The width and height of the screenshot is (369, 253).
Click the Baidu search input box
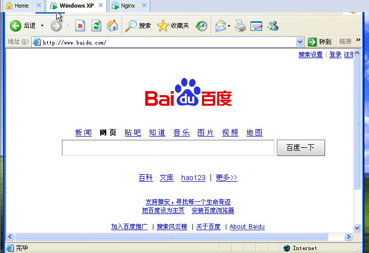168,148
